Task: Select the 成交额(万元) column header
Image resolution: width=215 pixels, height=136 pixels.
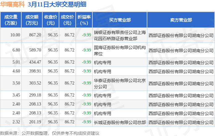Action: 32,20
